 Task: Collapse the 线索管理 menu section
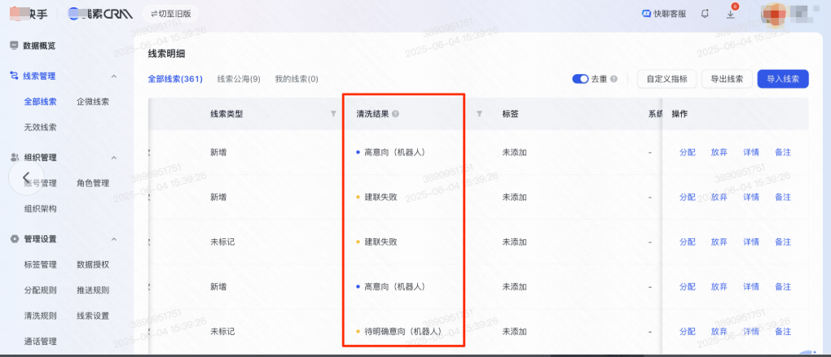tap(114, 76)
